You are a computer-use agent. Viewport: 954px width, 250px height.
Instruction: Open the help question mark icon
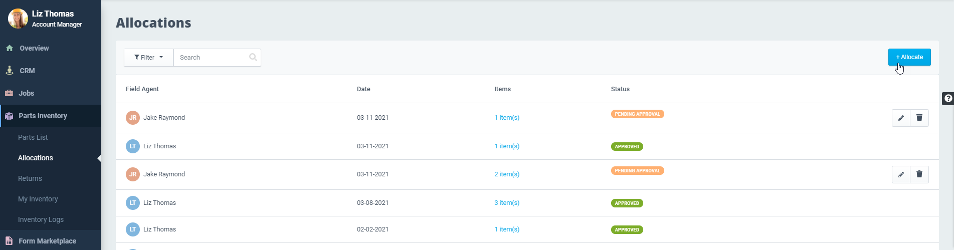pos(948,98)
